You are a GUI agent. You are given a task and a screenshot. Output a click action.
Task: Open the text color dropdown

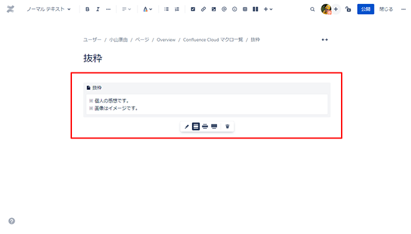148,9
